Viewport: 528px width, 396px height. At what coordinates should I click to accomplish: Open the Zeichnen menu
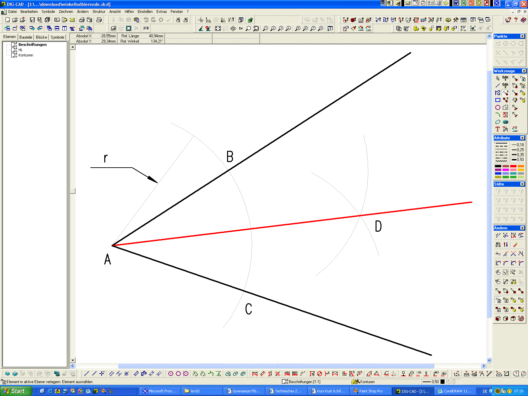[66, 12]
